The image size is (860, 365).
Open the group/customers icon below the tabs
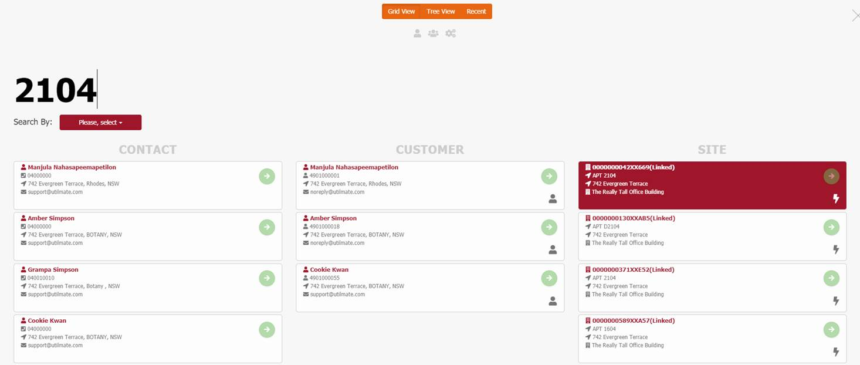point(433,33)
